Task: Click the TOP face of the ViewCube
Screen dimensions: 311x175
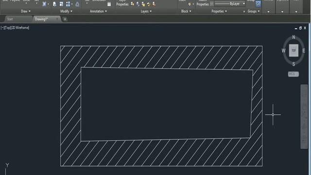Action: click(294, 51)
